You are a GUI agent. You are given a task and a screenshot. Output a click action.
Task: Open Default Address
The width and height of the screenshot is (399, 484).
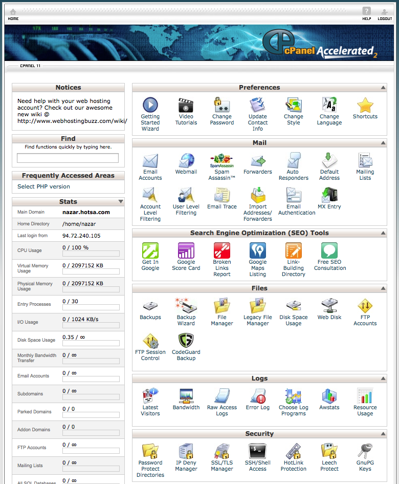(x=329, y=160)
